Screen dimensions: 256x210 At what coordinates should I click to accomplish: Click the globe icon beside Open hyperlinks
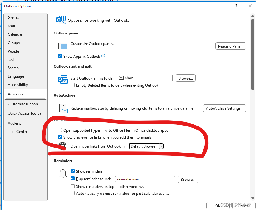62,146
